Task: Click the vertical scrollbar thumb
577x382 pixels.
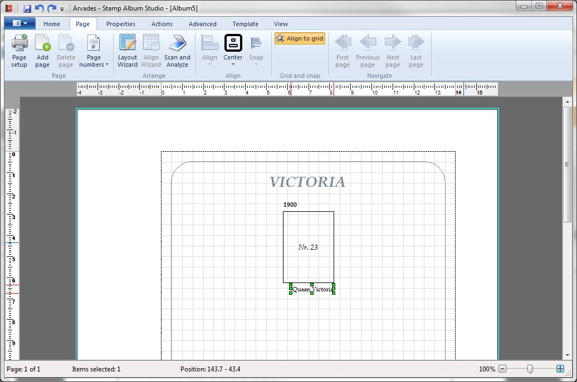Action: coord(568,164)
